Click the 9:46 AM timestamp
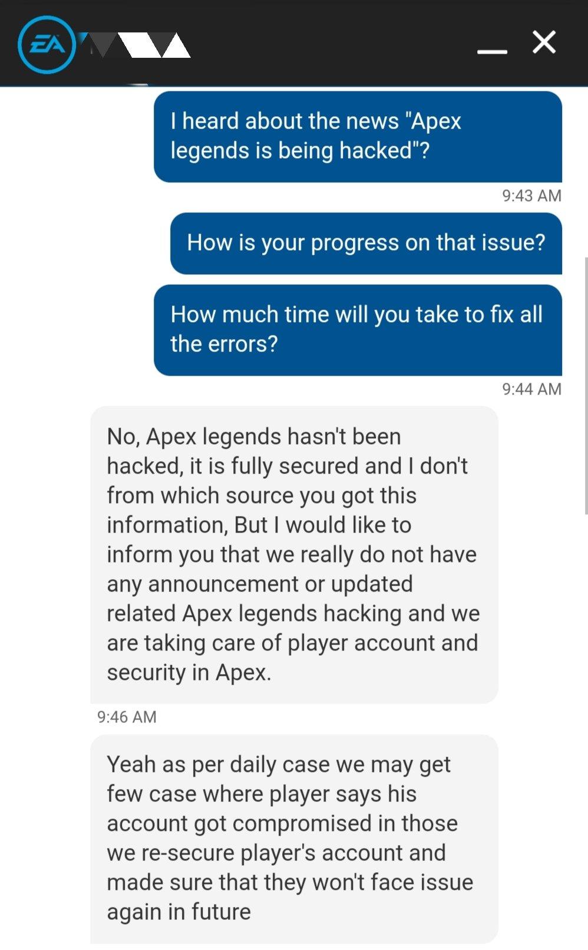Screen dimensions: 588x950 tap(127, 717)
